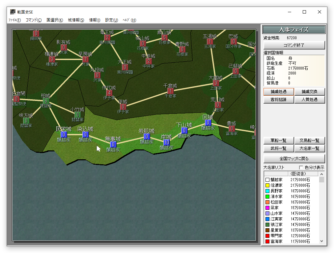This screenshot has height=253, width=334.
Task: Select the green 柏城 castle marker
Action: pos(46,101)
